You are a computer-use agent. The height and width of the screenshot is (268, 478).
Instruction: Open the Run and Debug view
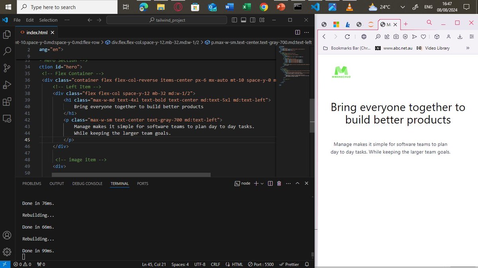click(6, 85)
